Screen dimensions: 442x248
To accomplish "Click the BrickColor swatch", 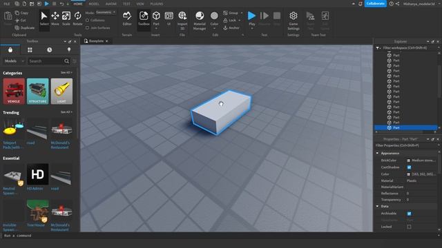I will (x=408, y=161).
